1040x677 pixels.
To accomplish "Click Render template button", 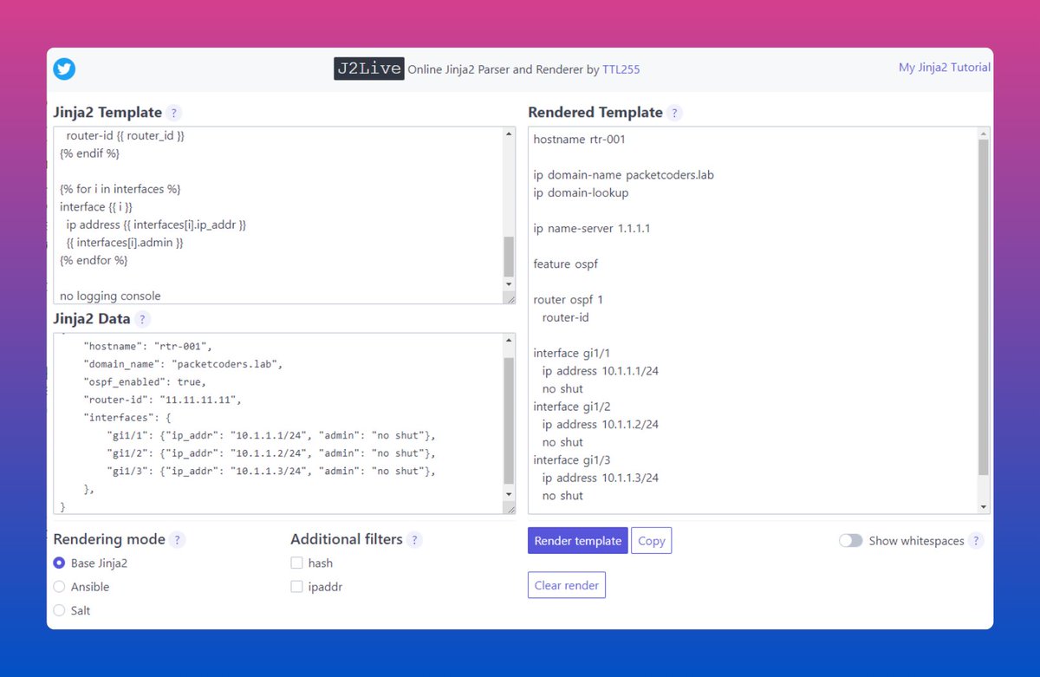I will [578, 541].
